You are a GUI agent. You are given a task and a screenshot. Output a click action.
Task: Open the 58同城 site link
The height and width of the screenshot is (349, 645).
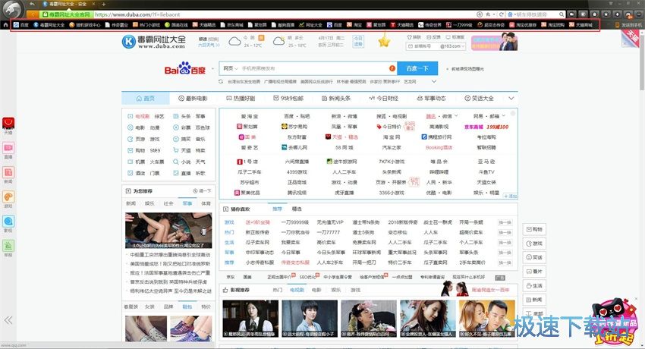(x=344, y=147)
